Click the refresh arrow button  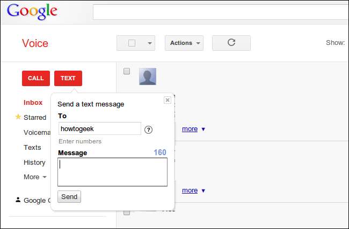231,43
